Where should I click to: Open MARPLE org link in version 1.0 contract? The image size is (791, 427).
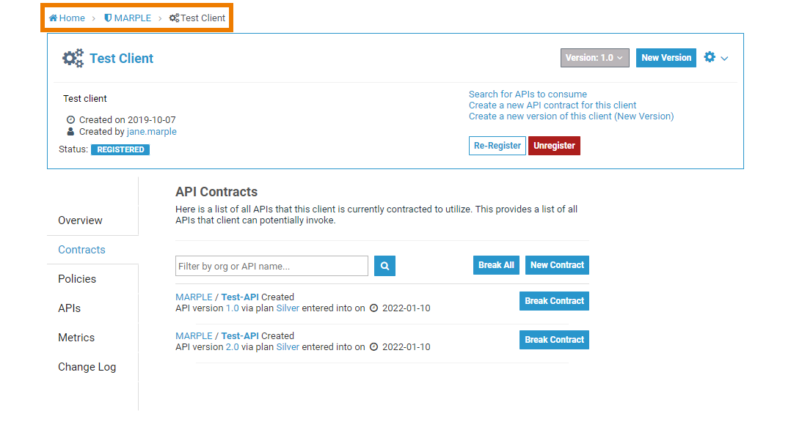[x=194, y=297]
